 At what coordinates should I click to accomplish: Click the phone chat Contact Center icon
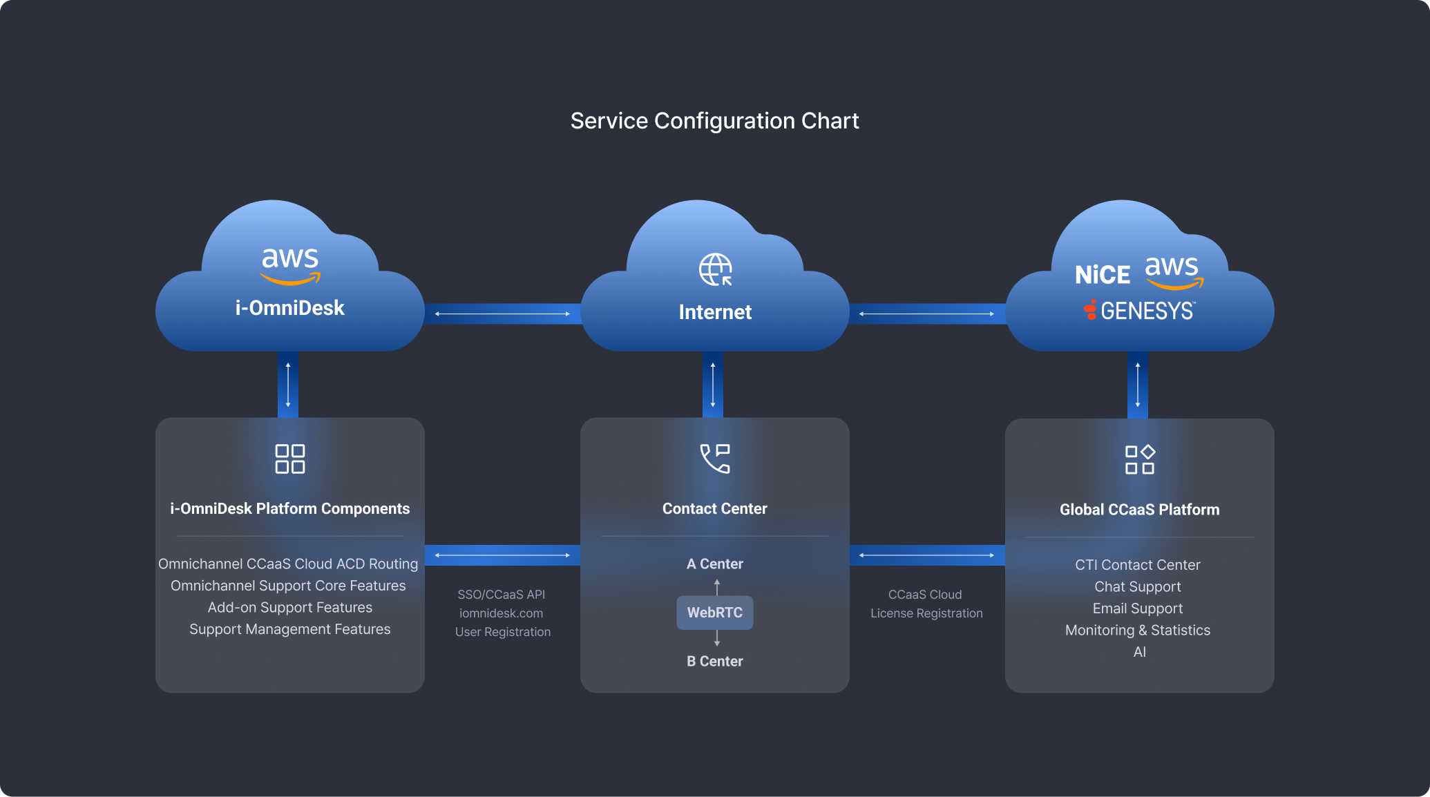click(x=715, y=459)
